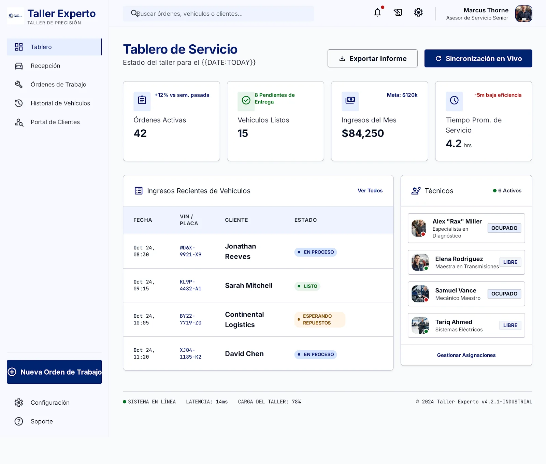This screenshot has width=546, height=464.
Task: Navigate to Portal de Clientes
Action: point(54,122)
